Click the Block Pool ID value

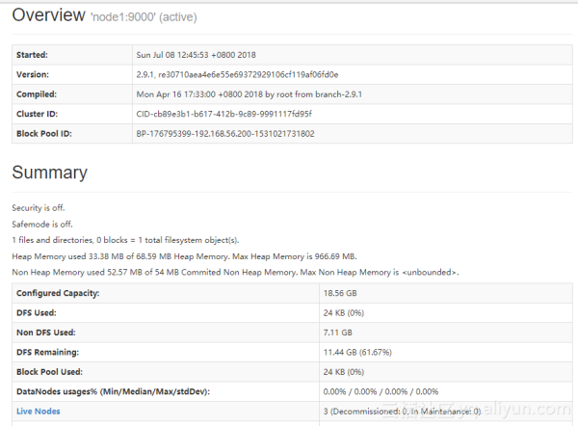click(225, 134)
